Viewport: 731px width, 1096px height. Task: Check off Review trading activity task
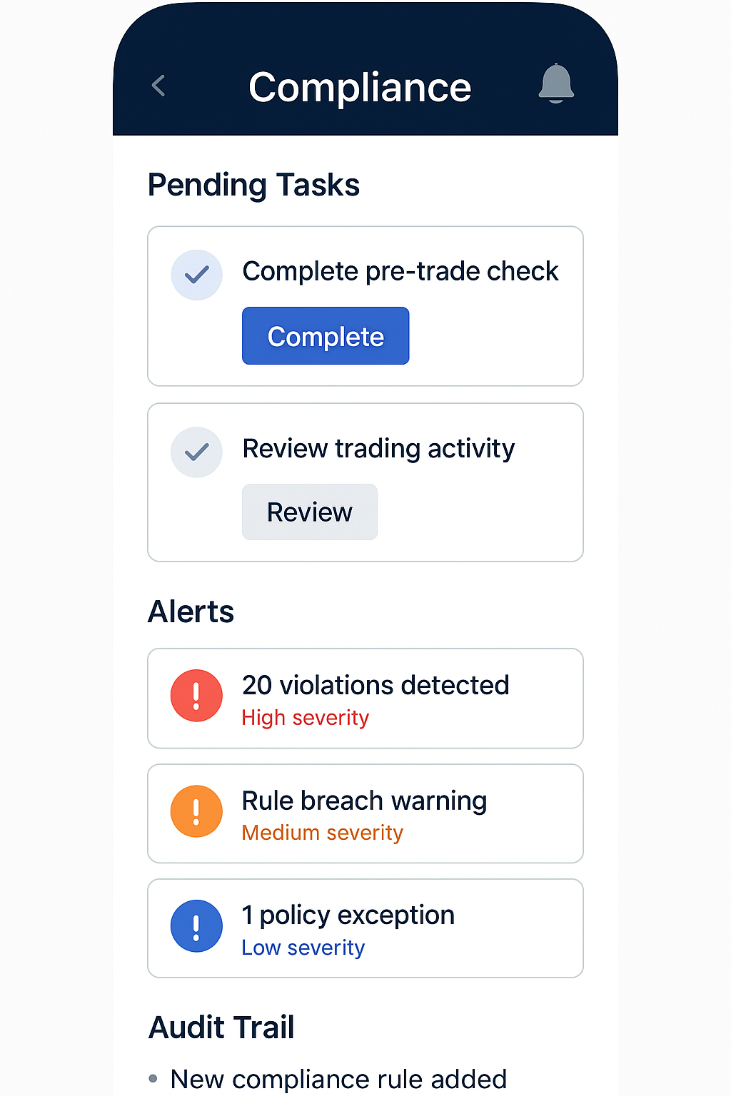pos(196,452)
